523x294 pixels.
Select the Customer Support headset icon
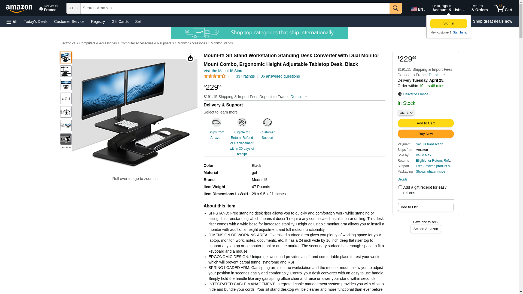(x=267, y=122)
